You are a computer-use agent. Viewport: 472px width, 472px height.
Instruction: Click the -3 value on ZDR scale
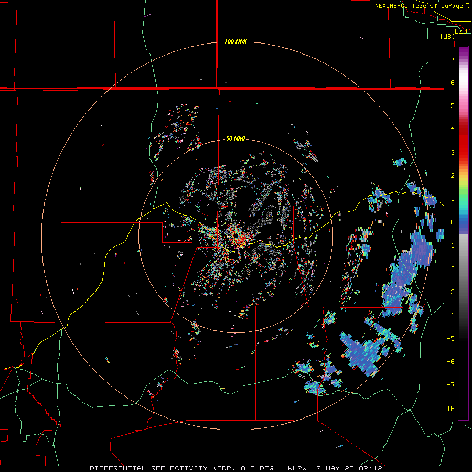coord(450,292)
